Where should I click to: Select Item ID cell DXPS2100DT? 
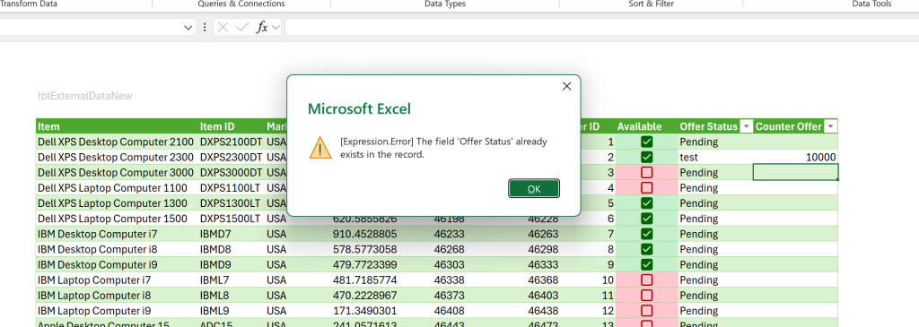[232, 142]
